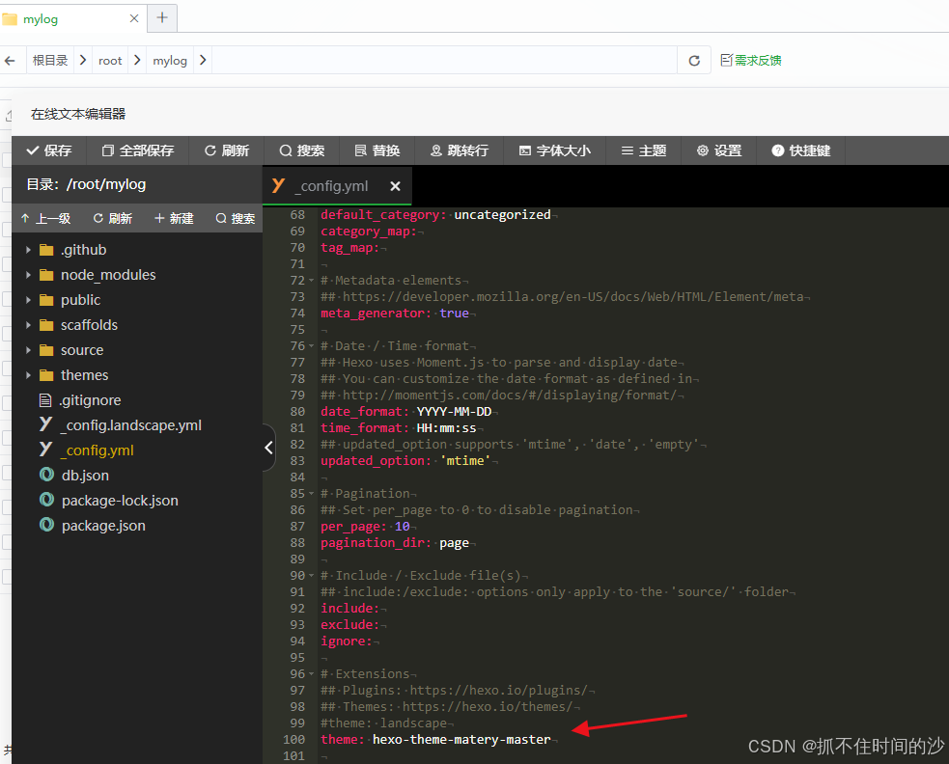949x764 pixels.
Task: Expand the public folder arrow
Action: (x=28, y=300)
